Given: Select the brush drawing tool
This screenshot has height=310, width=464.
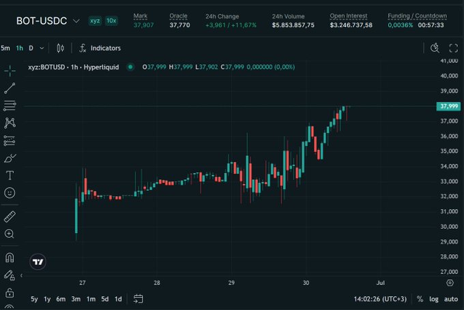Looking at the screenshot, I should pos(10,158).
